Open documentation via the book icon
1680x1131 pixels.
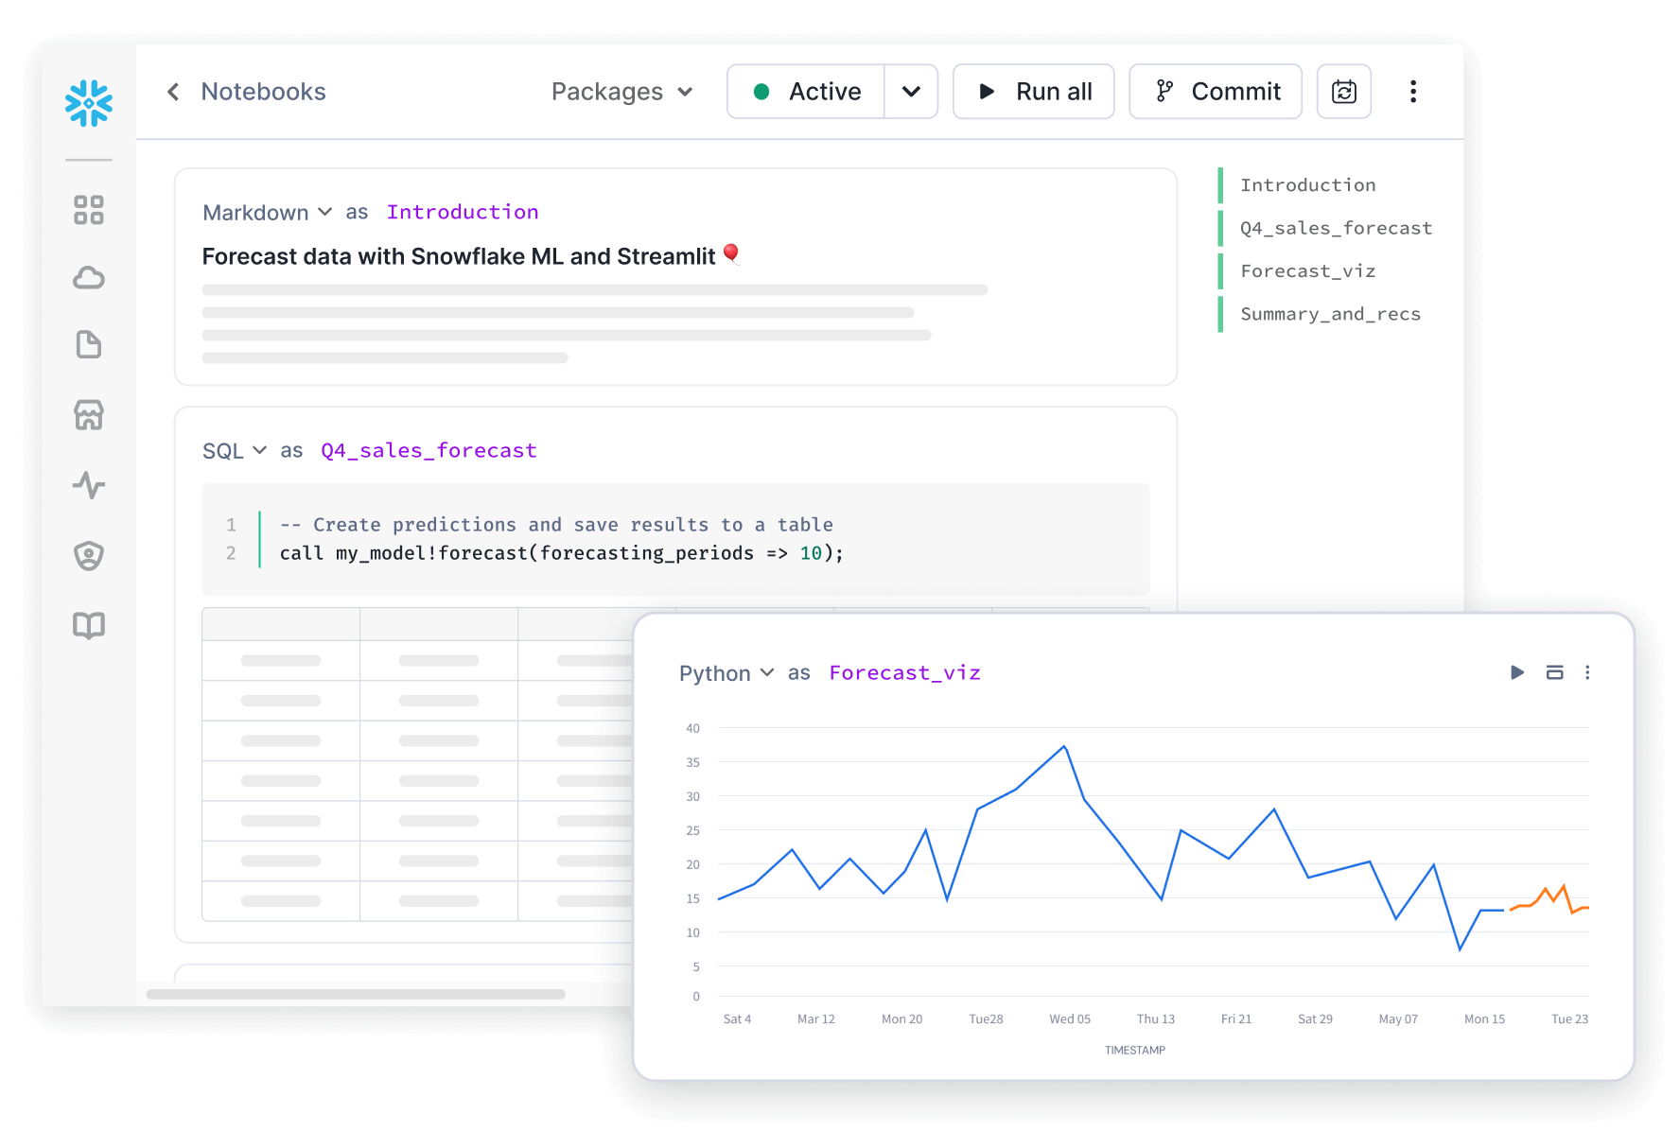[x=88, y=625]
